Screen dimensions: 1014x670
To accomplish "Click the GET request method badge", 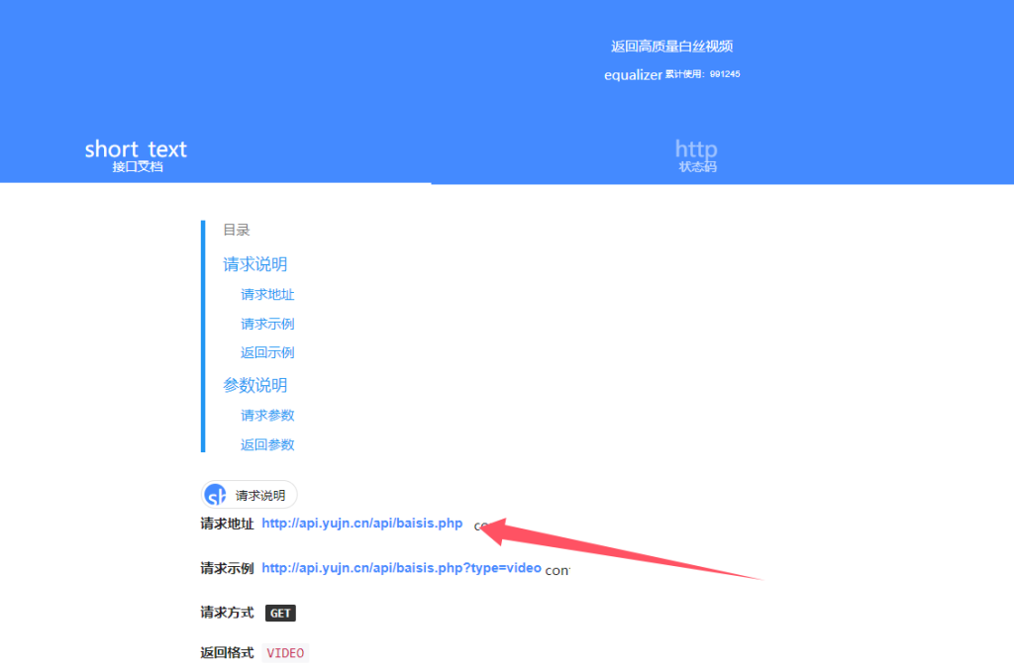I will tap(280, 614).
